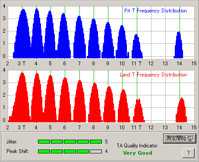Click the blue 14T peak in Pit chart
This screenshot has width=199, height=162.
pyautogui.click(x=178, y=45)
